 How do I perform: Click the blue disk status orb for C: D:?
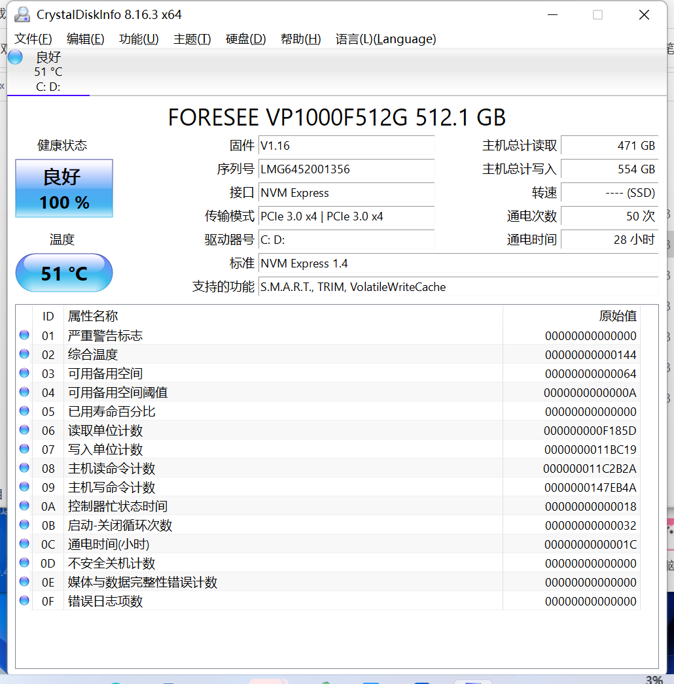click(15, 57)
